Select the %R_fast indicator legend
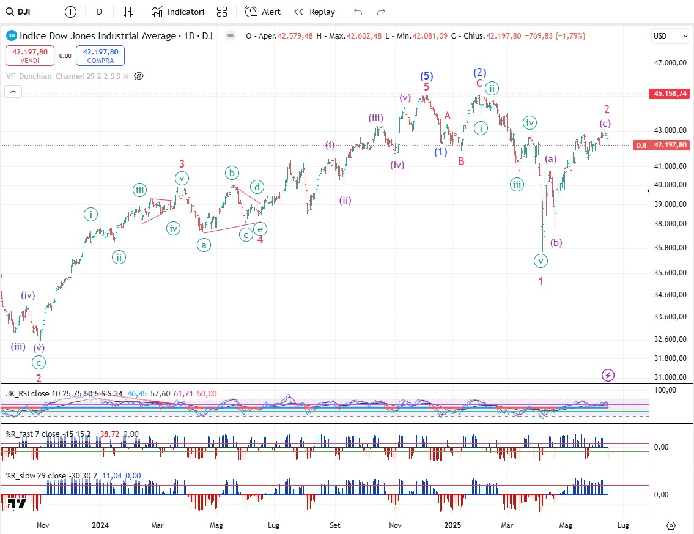 (48, 434)
